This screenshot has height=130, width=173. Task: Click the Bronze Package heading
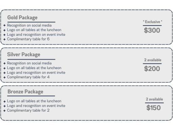tap(25, 92)
